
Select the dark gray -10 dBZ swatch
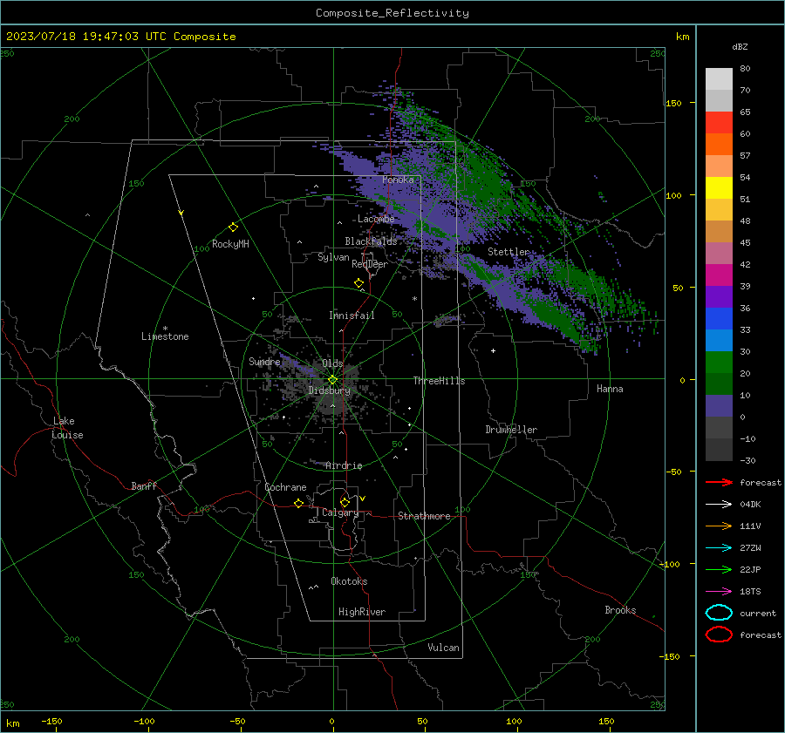pyautogui.click(x=719, y=449)
